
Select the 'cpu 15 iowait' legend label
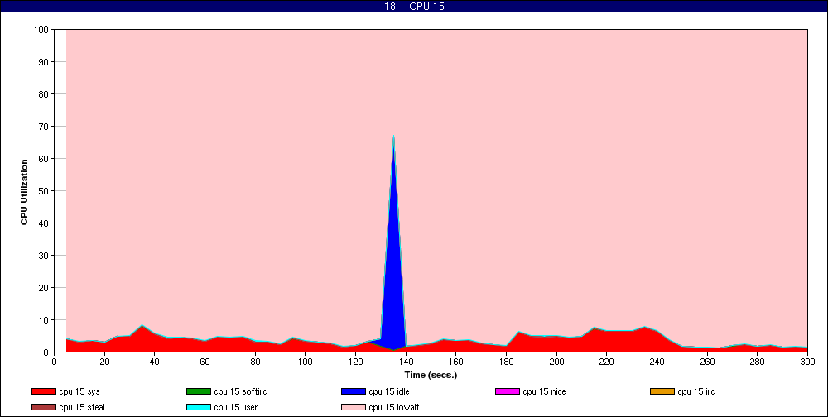[394, 408]
